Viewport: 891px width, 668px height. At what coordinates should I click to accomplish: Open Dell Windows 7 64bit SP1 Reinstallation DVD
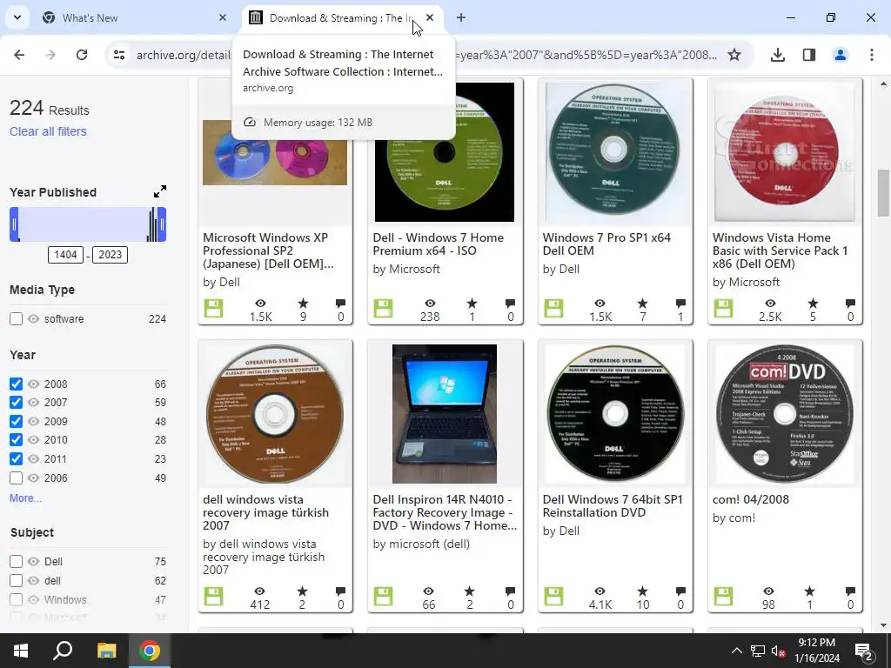click(x=613, y=505)
